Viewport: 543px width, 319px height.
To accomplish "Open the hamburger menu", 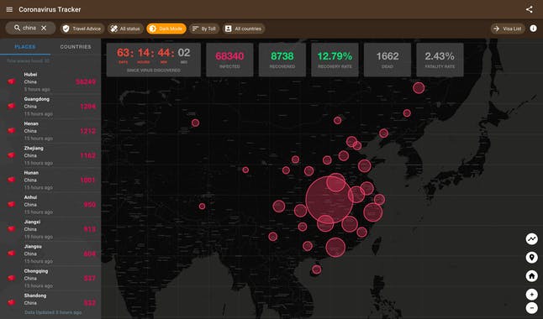I will pyautogui.click(x=9, y=10).
